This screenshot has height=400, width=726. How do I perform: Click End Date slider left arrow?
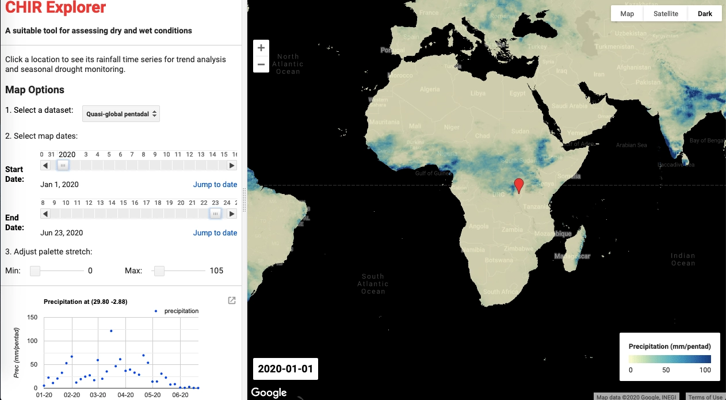click(45, 214)
